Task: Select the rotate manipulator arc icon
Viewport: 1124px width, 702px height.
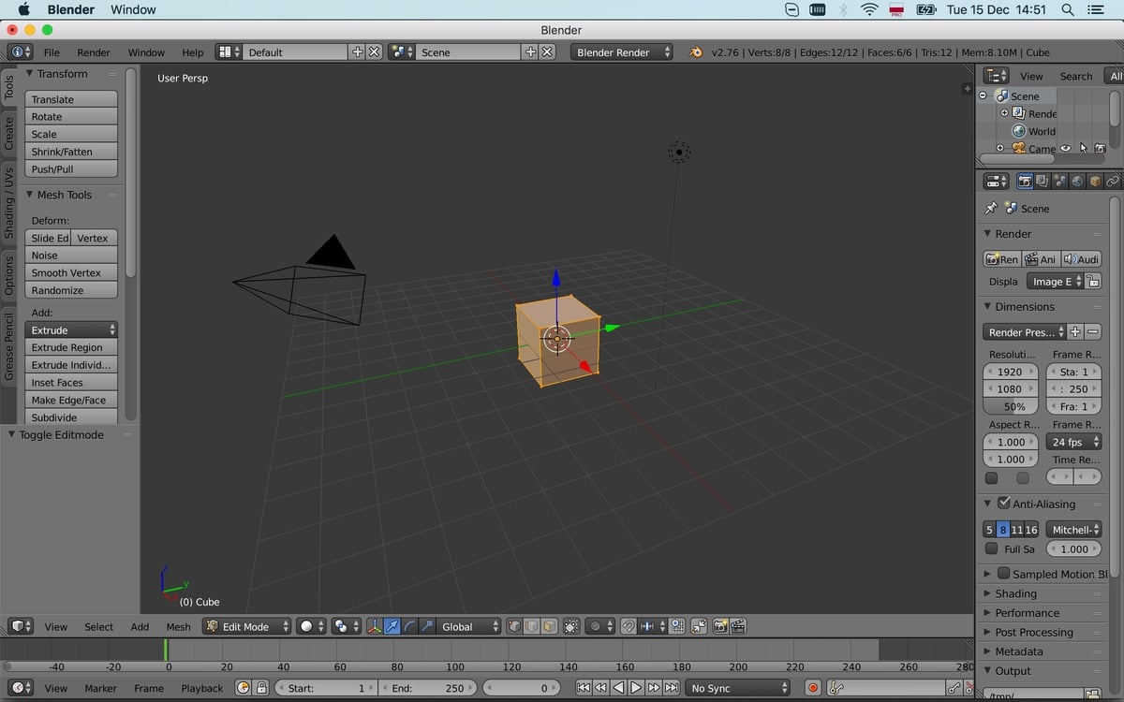Action: 409,626
